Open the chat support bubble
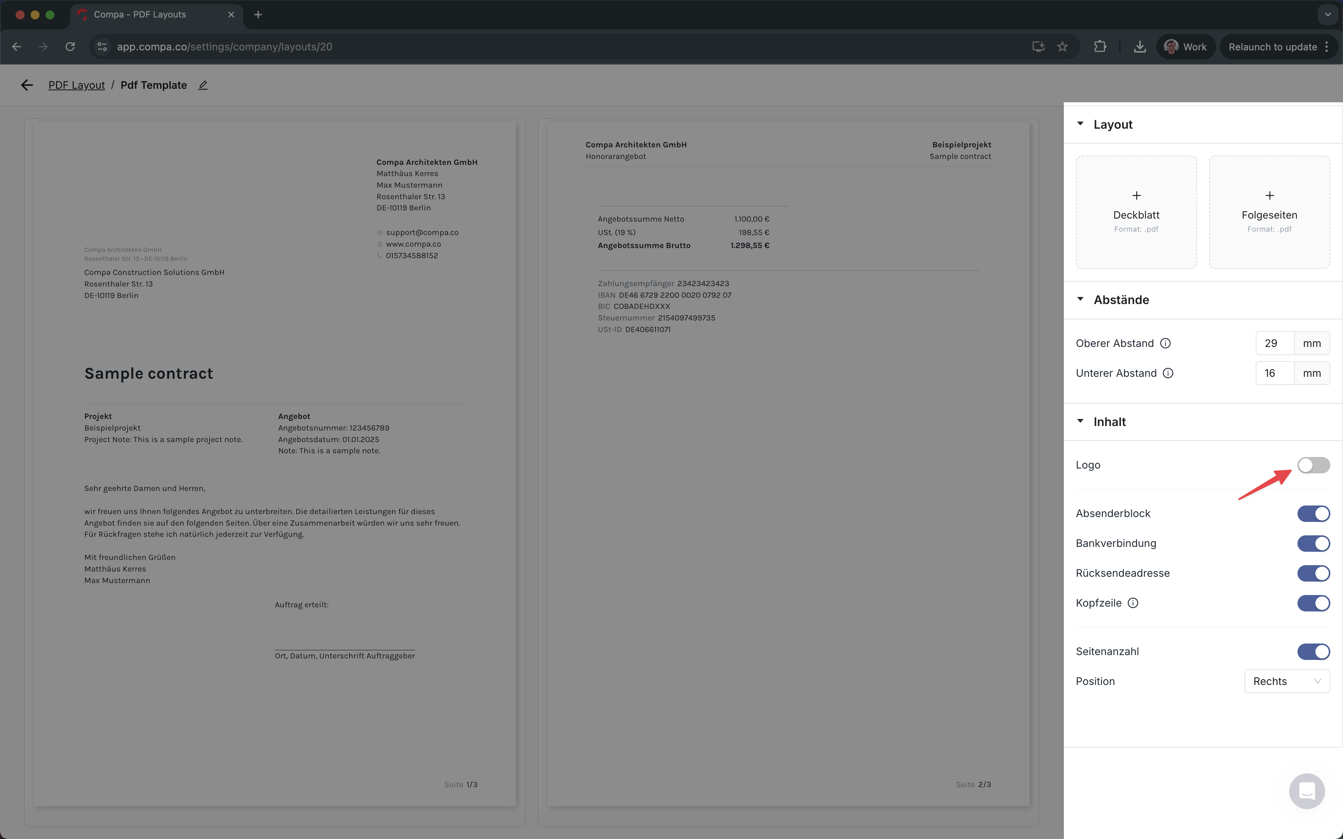1343x839 pixels. click(1306, 791)
